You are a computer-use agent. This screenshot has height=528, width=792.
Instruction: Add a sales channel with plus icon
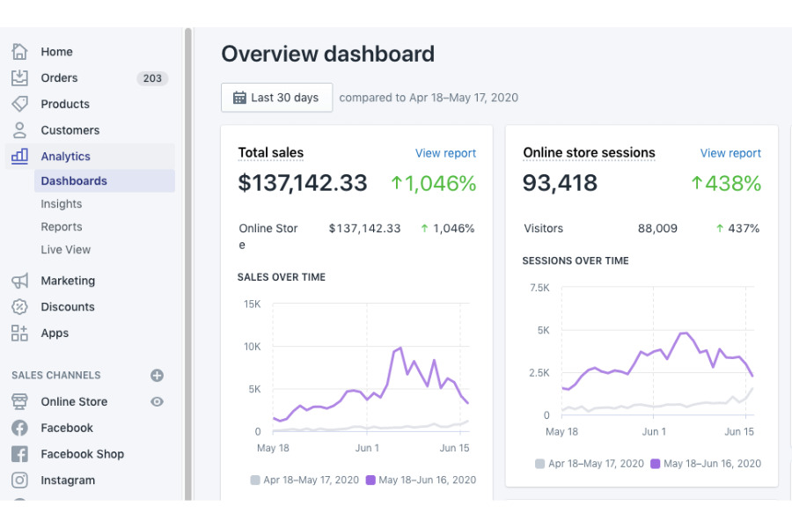click(157, 375)
